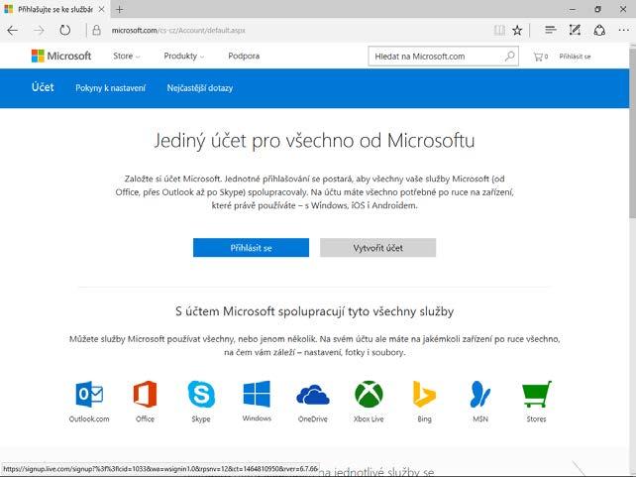
Task: Click the MSN butterfly icon
Action: coord(480,394)
